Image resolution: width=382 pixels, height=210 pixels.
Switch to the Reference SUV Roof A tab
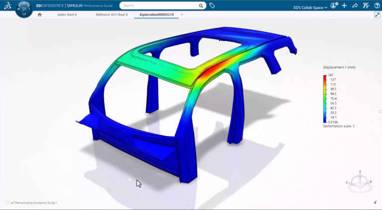pyautogui.click(x=111, y=14)
